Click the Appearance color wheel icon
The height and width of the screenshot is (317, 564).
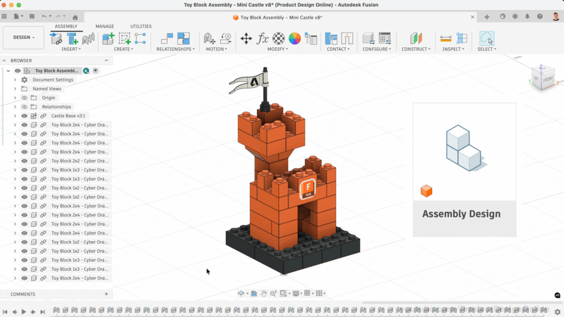(295, 39)
